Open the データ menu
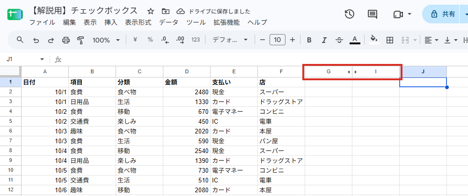 168,22
